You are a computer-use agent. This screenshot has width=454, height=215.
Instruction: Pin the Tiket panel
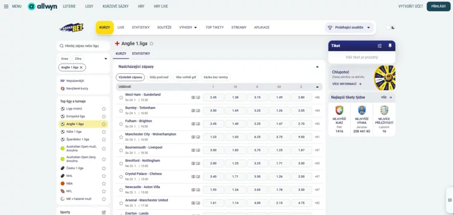(x=390, y=46)
